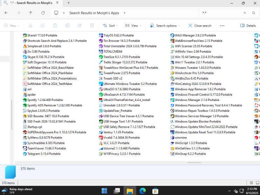The image size is (260, 195).
Task: Expand chevron after Search Results in Morph's Apps
Action: (x=124, y=13)
